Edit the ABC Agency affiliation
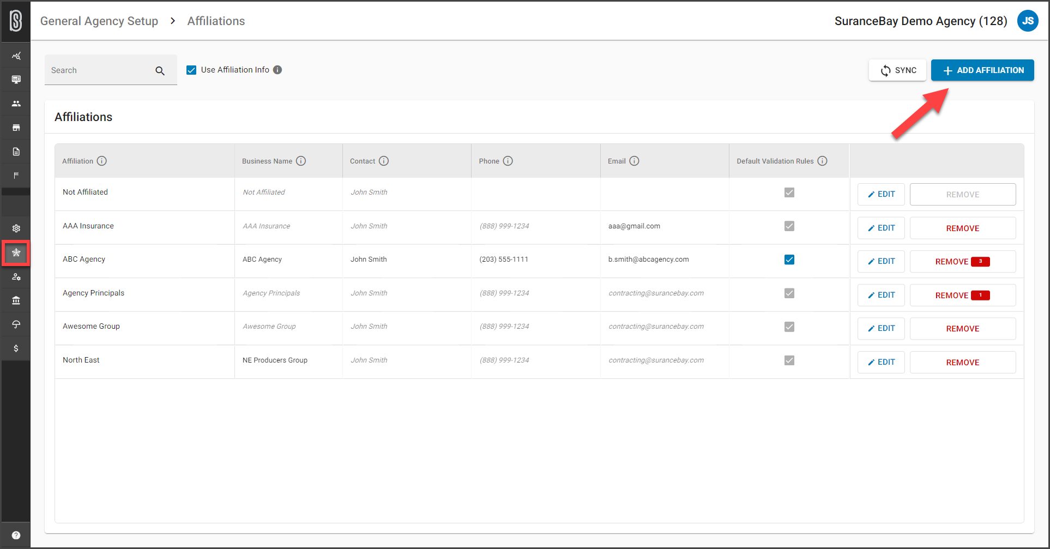This screenshot has height=549, width=1050. [x=881, y=261]
